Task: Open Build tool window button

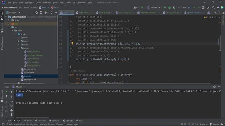Action: point(80,121)
